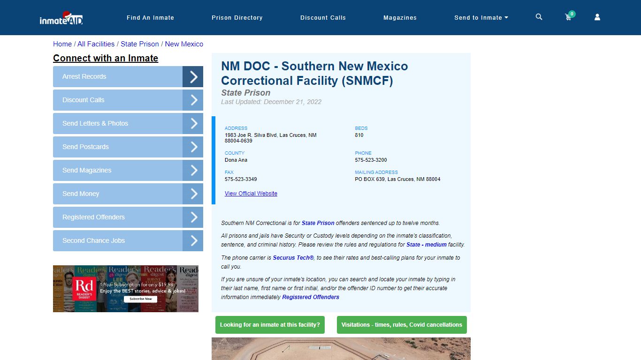Screen dimensions: 641x360
Task: Click the arrow icon beside Arrest Records
Action: click(193, 76)
